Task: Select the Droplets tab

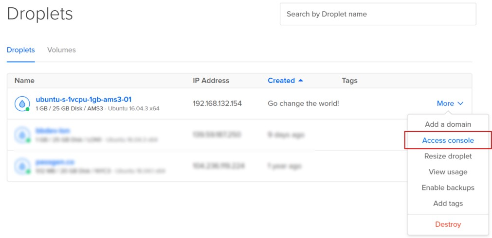Action: click(x=20, y=50)
